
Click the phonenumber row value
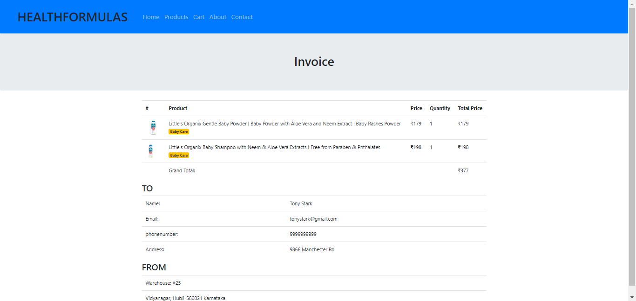[x=302, y=234]
